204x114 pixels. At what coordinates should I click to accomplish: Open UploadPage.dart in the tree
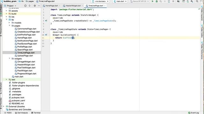(25, 56)
